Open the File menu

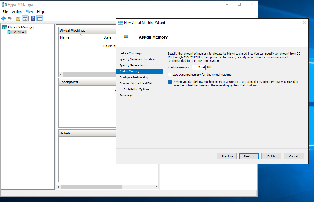(x=5, y=12)
